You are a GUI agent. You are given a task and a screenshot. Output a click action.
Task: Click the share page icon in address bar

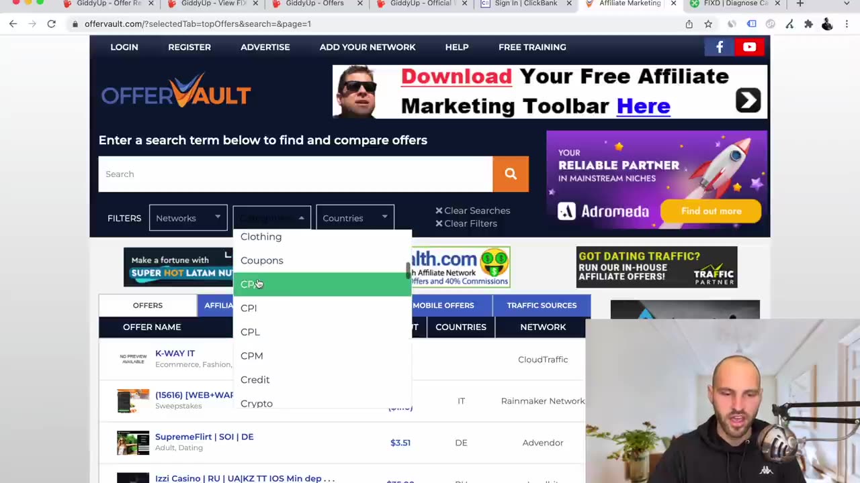[x=689, y=24]
